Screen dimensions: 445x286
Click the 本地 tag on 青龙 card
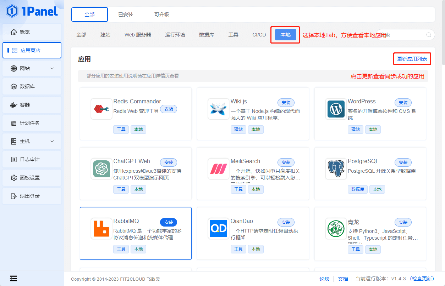pyautogui.click(x=373, y=249)
